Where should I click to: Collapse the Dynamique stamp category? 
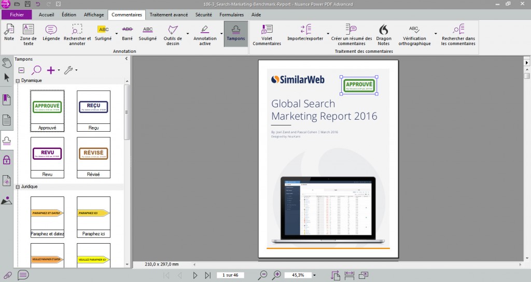coord(18,80)
